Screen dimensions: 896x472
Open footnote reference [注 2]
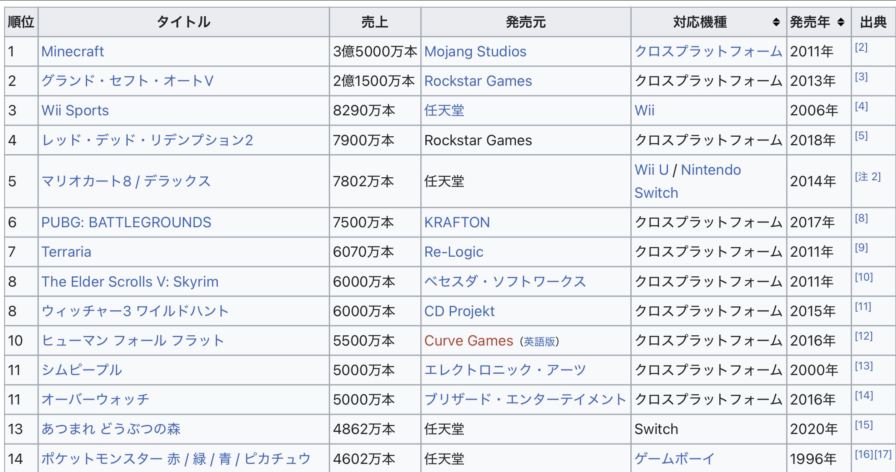click(867, 177)
